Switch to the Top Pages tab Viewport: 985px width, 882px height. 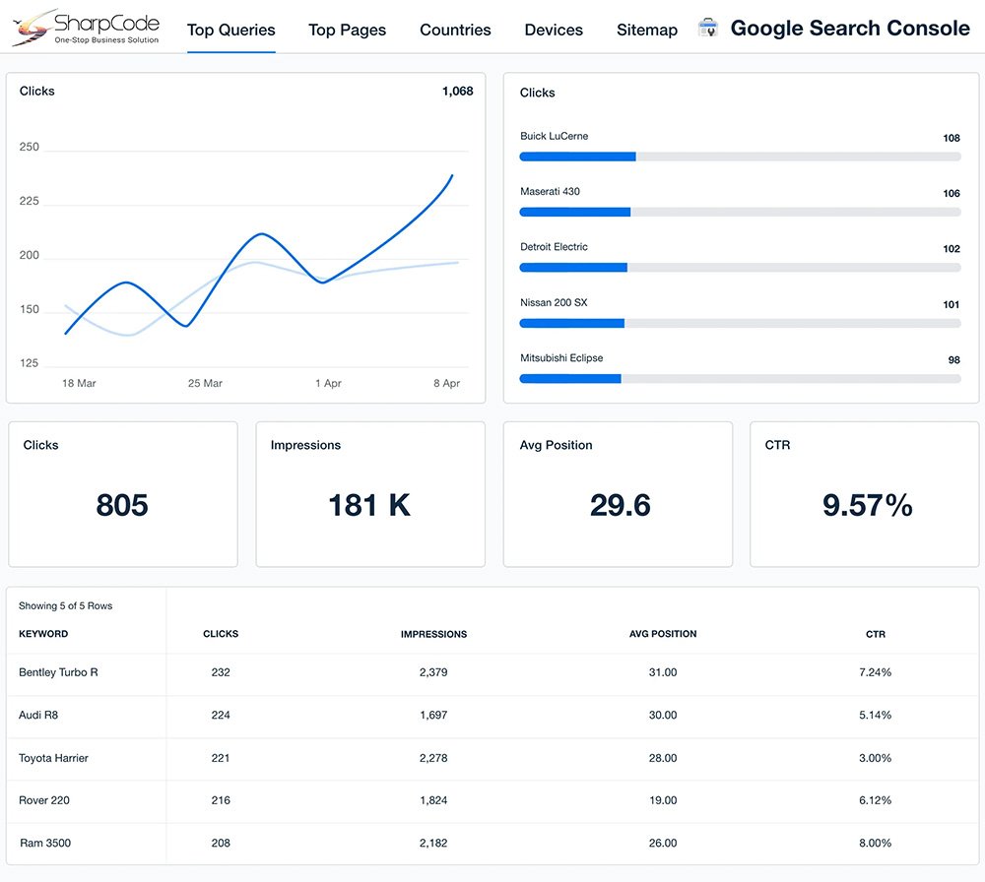pos(347,30)
